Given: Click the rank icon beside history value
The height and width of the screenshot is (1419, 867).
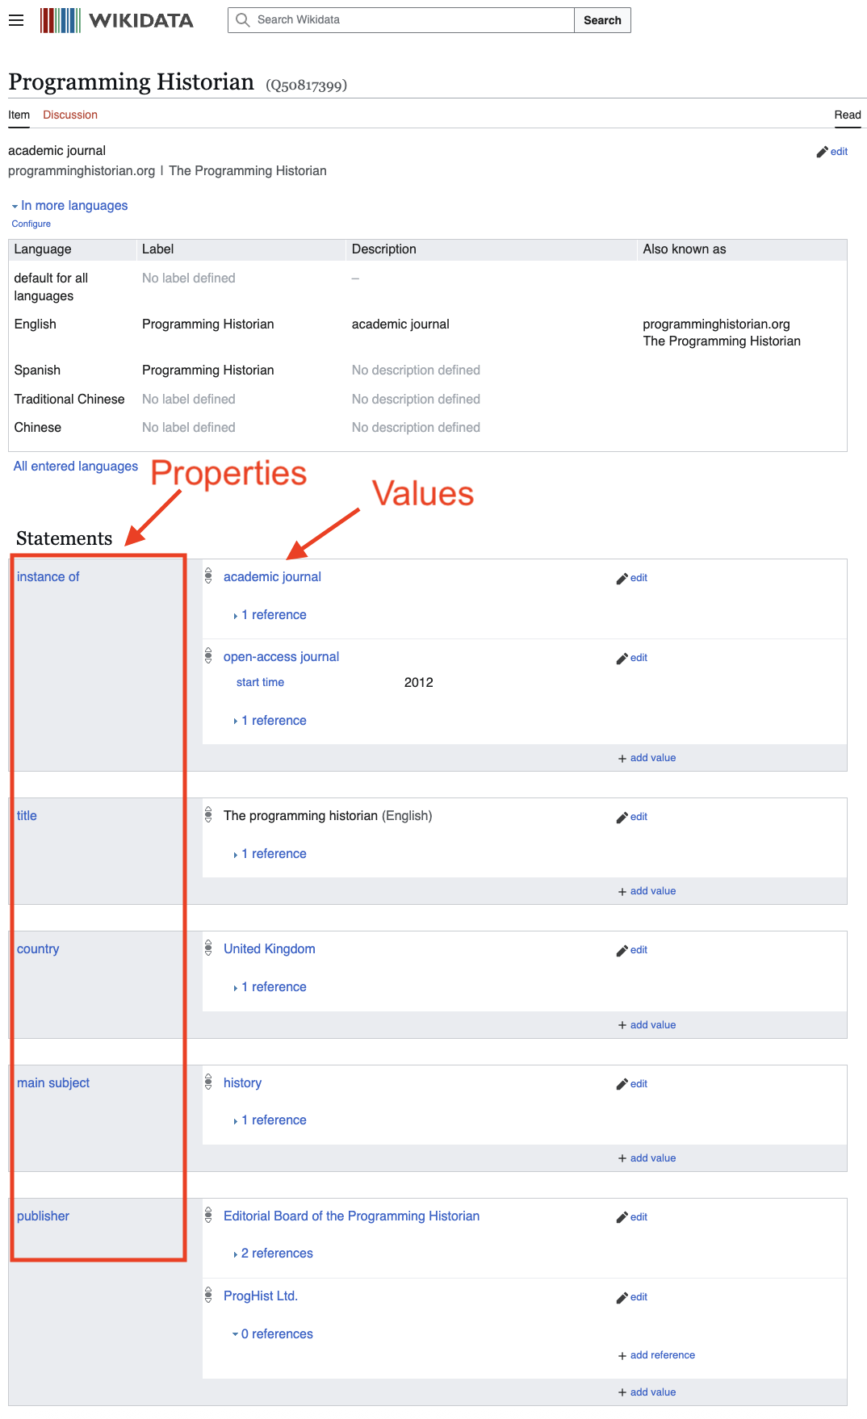Looking at the screenshot, I should tap(208, 1082).
